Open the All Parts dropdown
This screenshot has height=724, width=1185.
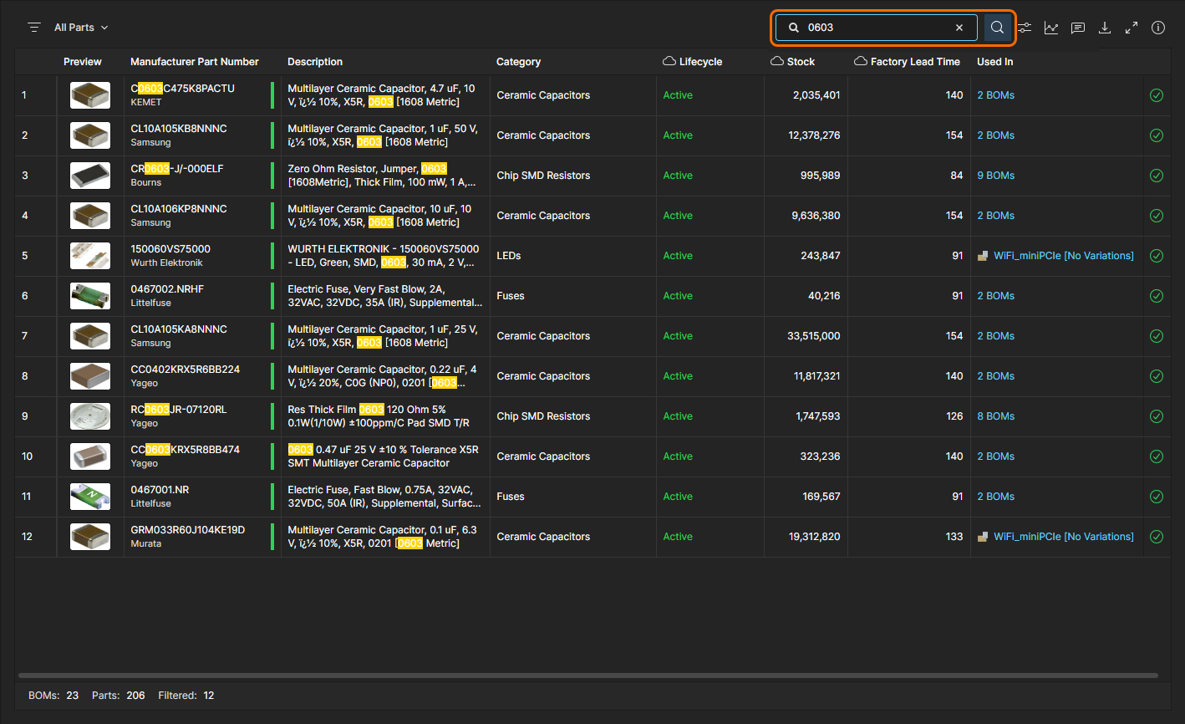pyautogui.click(x=81, y=28)
